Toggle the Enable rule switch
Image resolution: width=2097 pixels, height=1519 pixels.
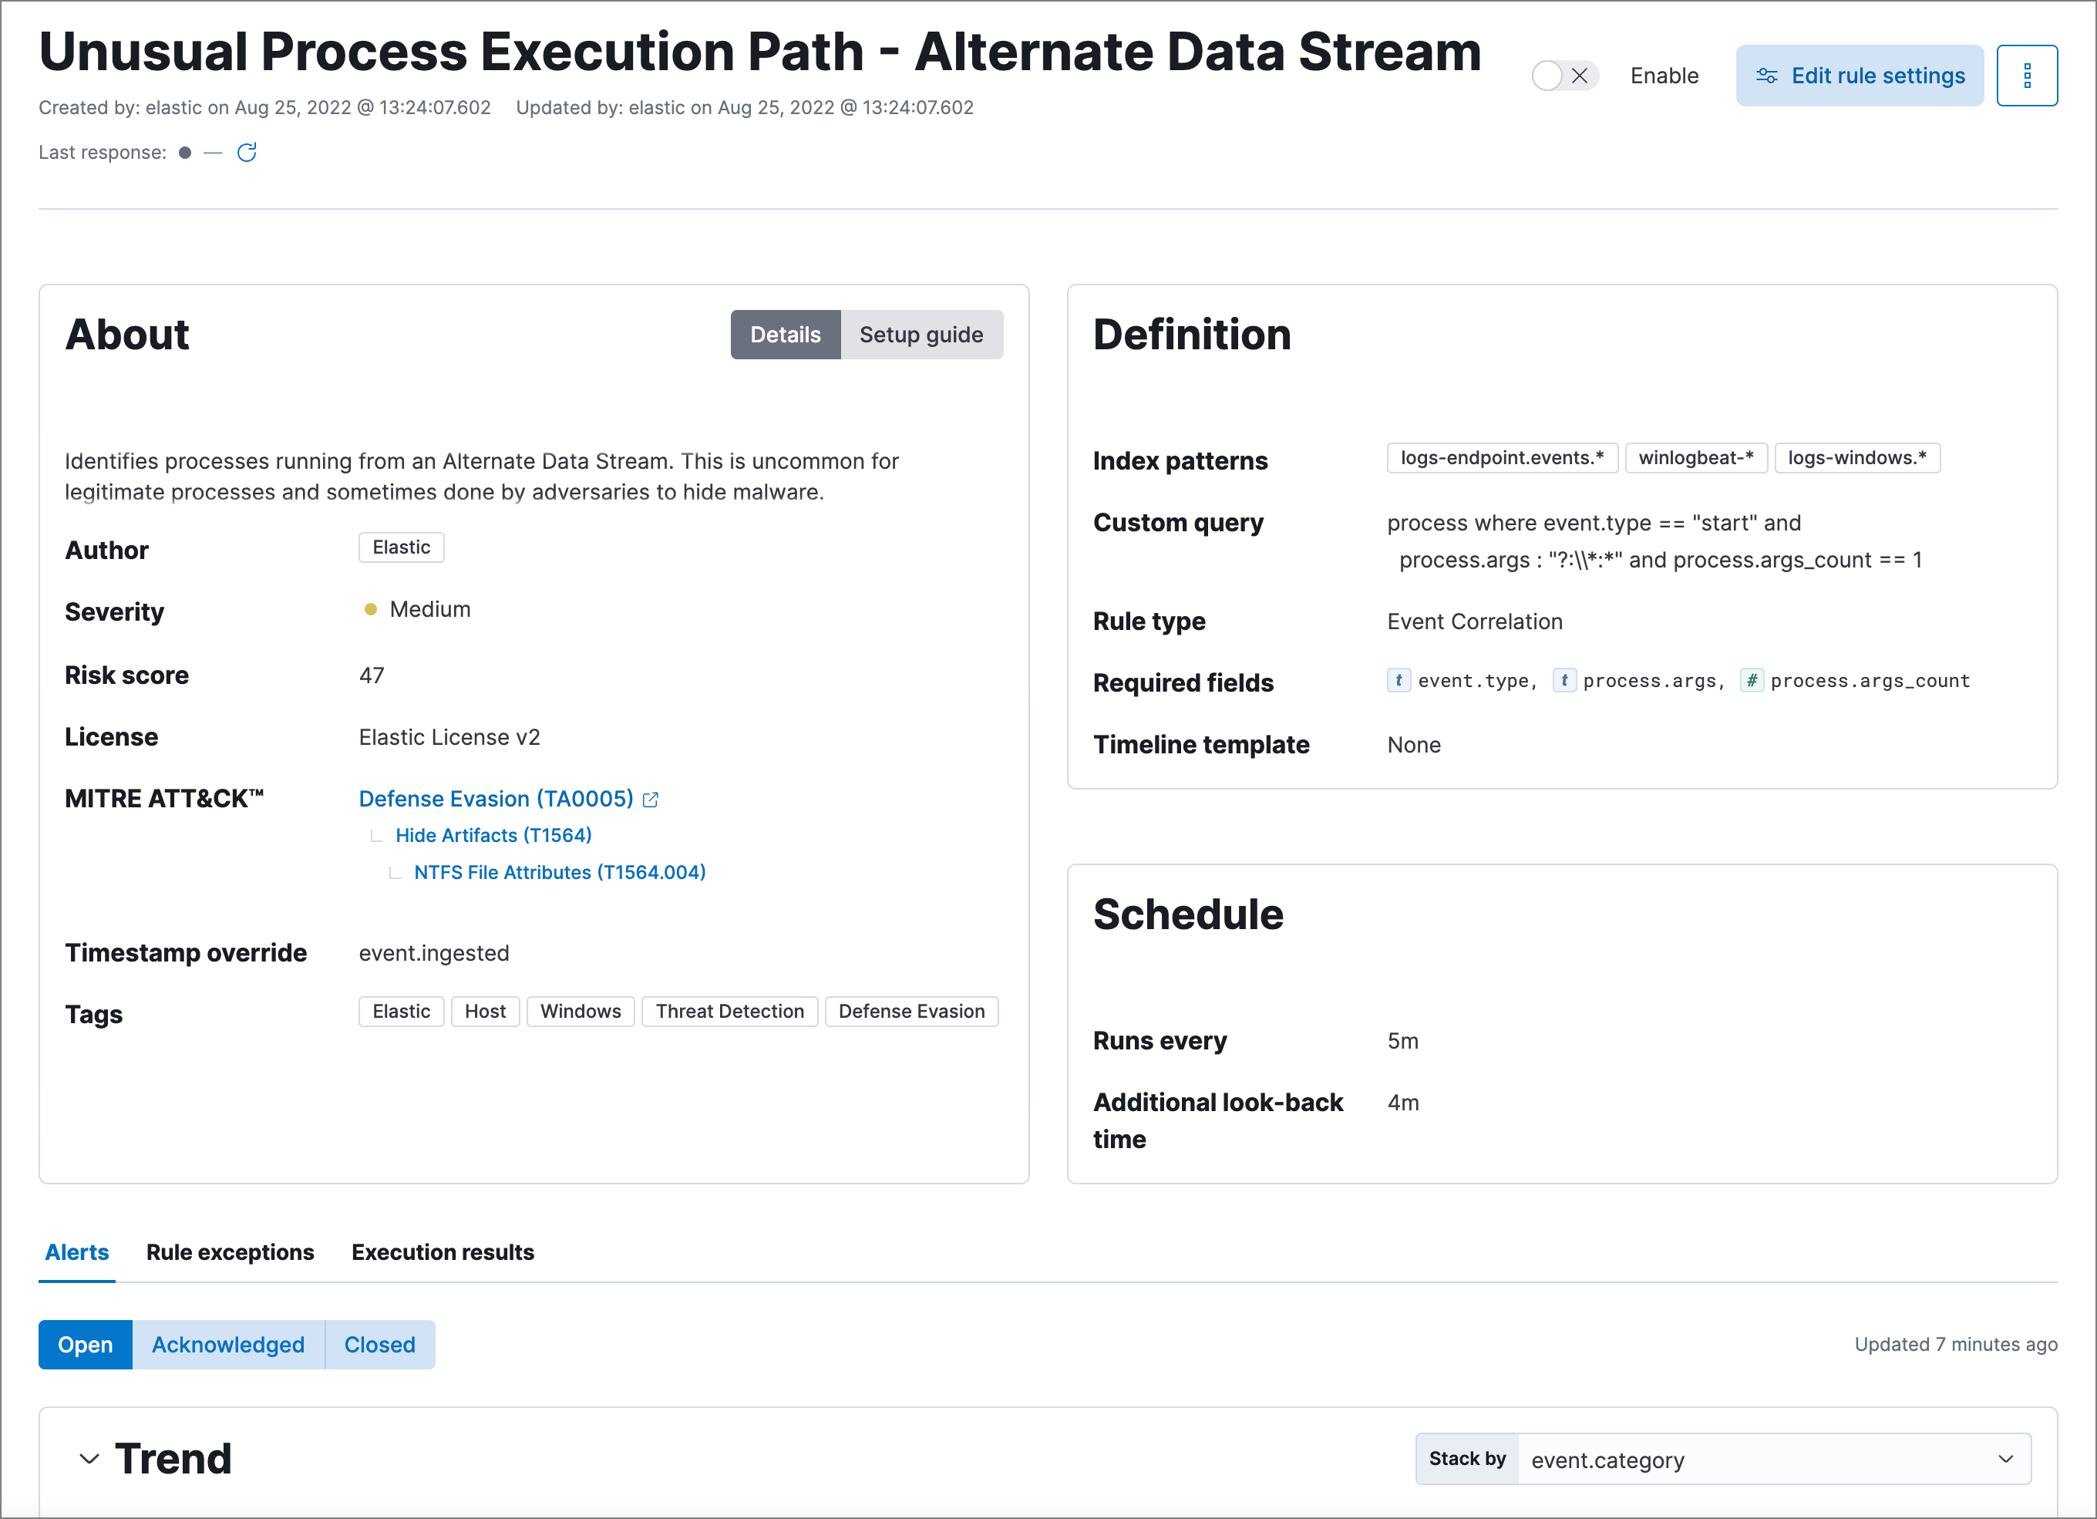click(x=1563, y=76)
